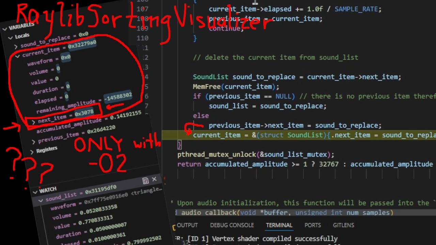Viewport: 436px width, 245px height.
Task: Click the "// delete the current item" comment line
Action: pos(276,58)
